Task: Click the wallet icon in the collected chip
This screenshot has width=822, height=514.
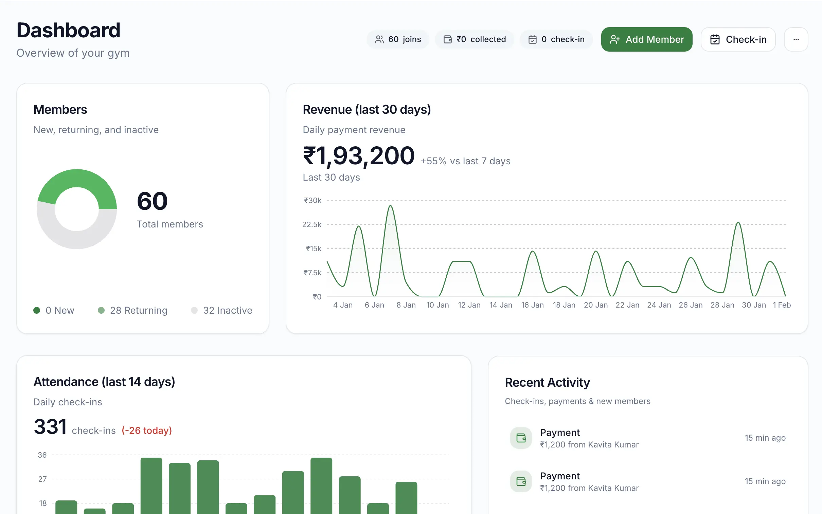Action: click(447, 39)
